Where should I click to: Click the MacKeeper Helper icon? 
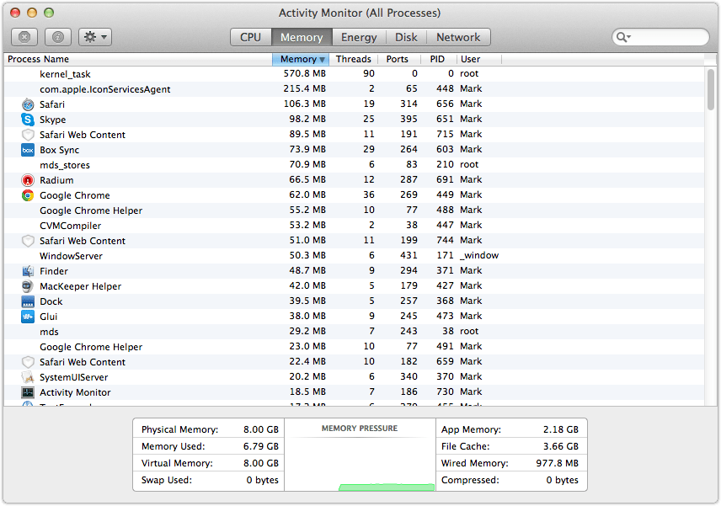click(x=28, y=286)
